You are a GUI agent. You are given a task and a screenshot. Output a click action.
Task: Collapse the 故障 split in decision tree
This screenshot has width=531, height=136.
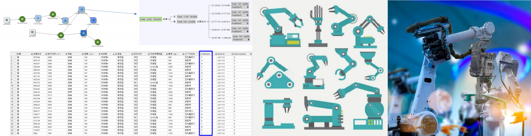169,19
